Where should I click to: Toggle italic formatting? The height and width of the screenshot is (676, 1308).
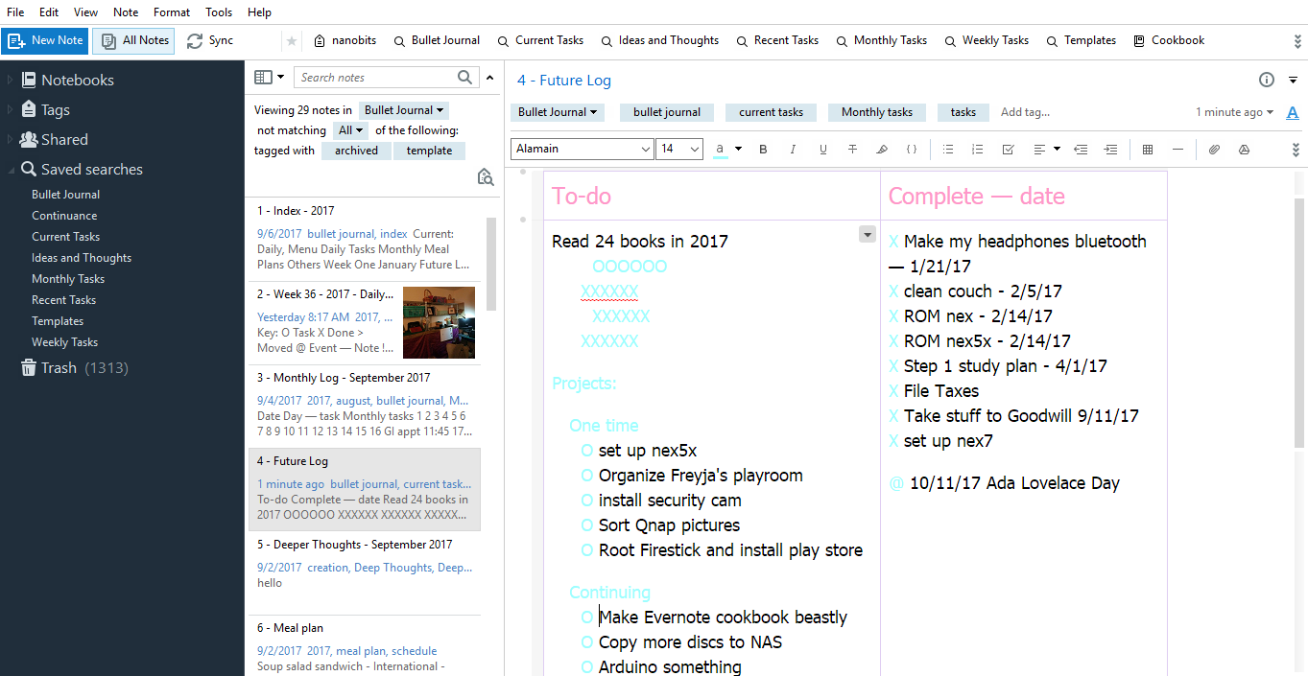[x=793, y=150]
